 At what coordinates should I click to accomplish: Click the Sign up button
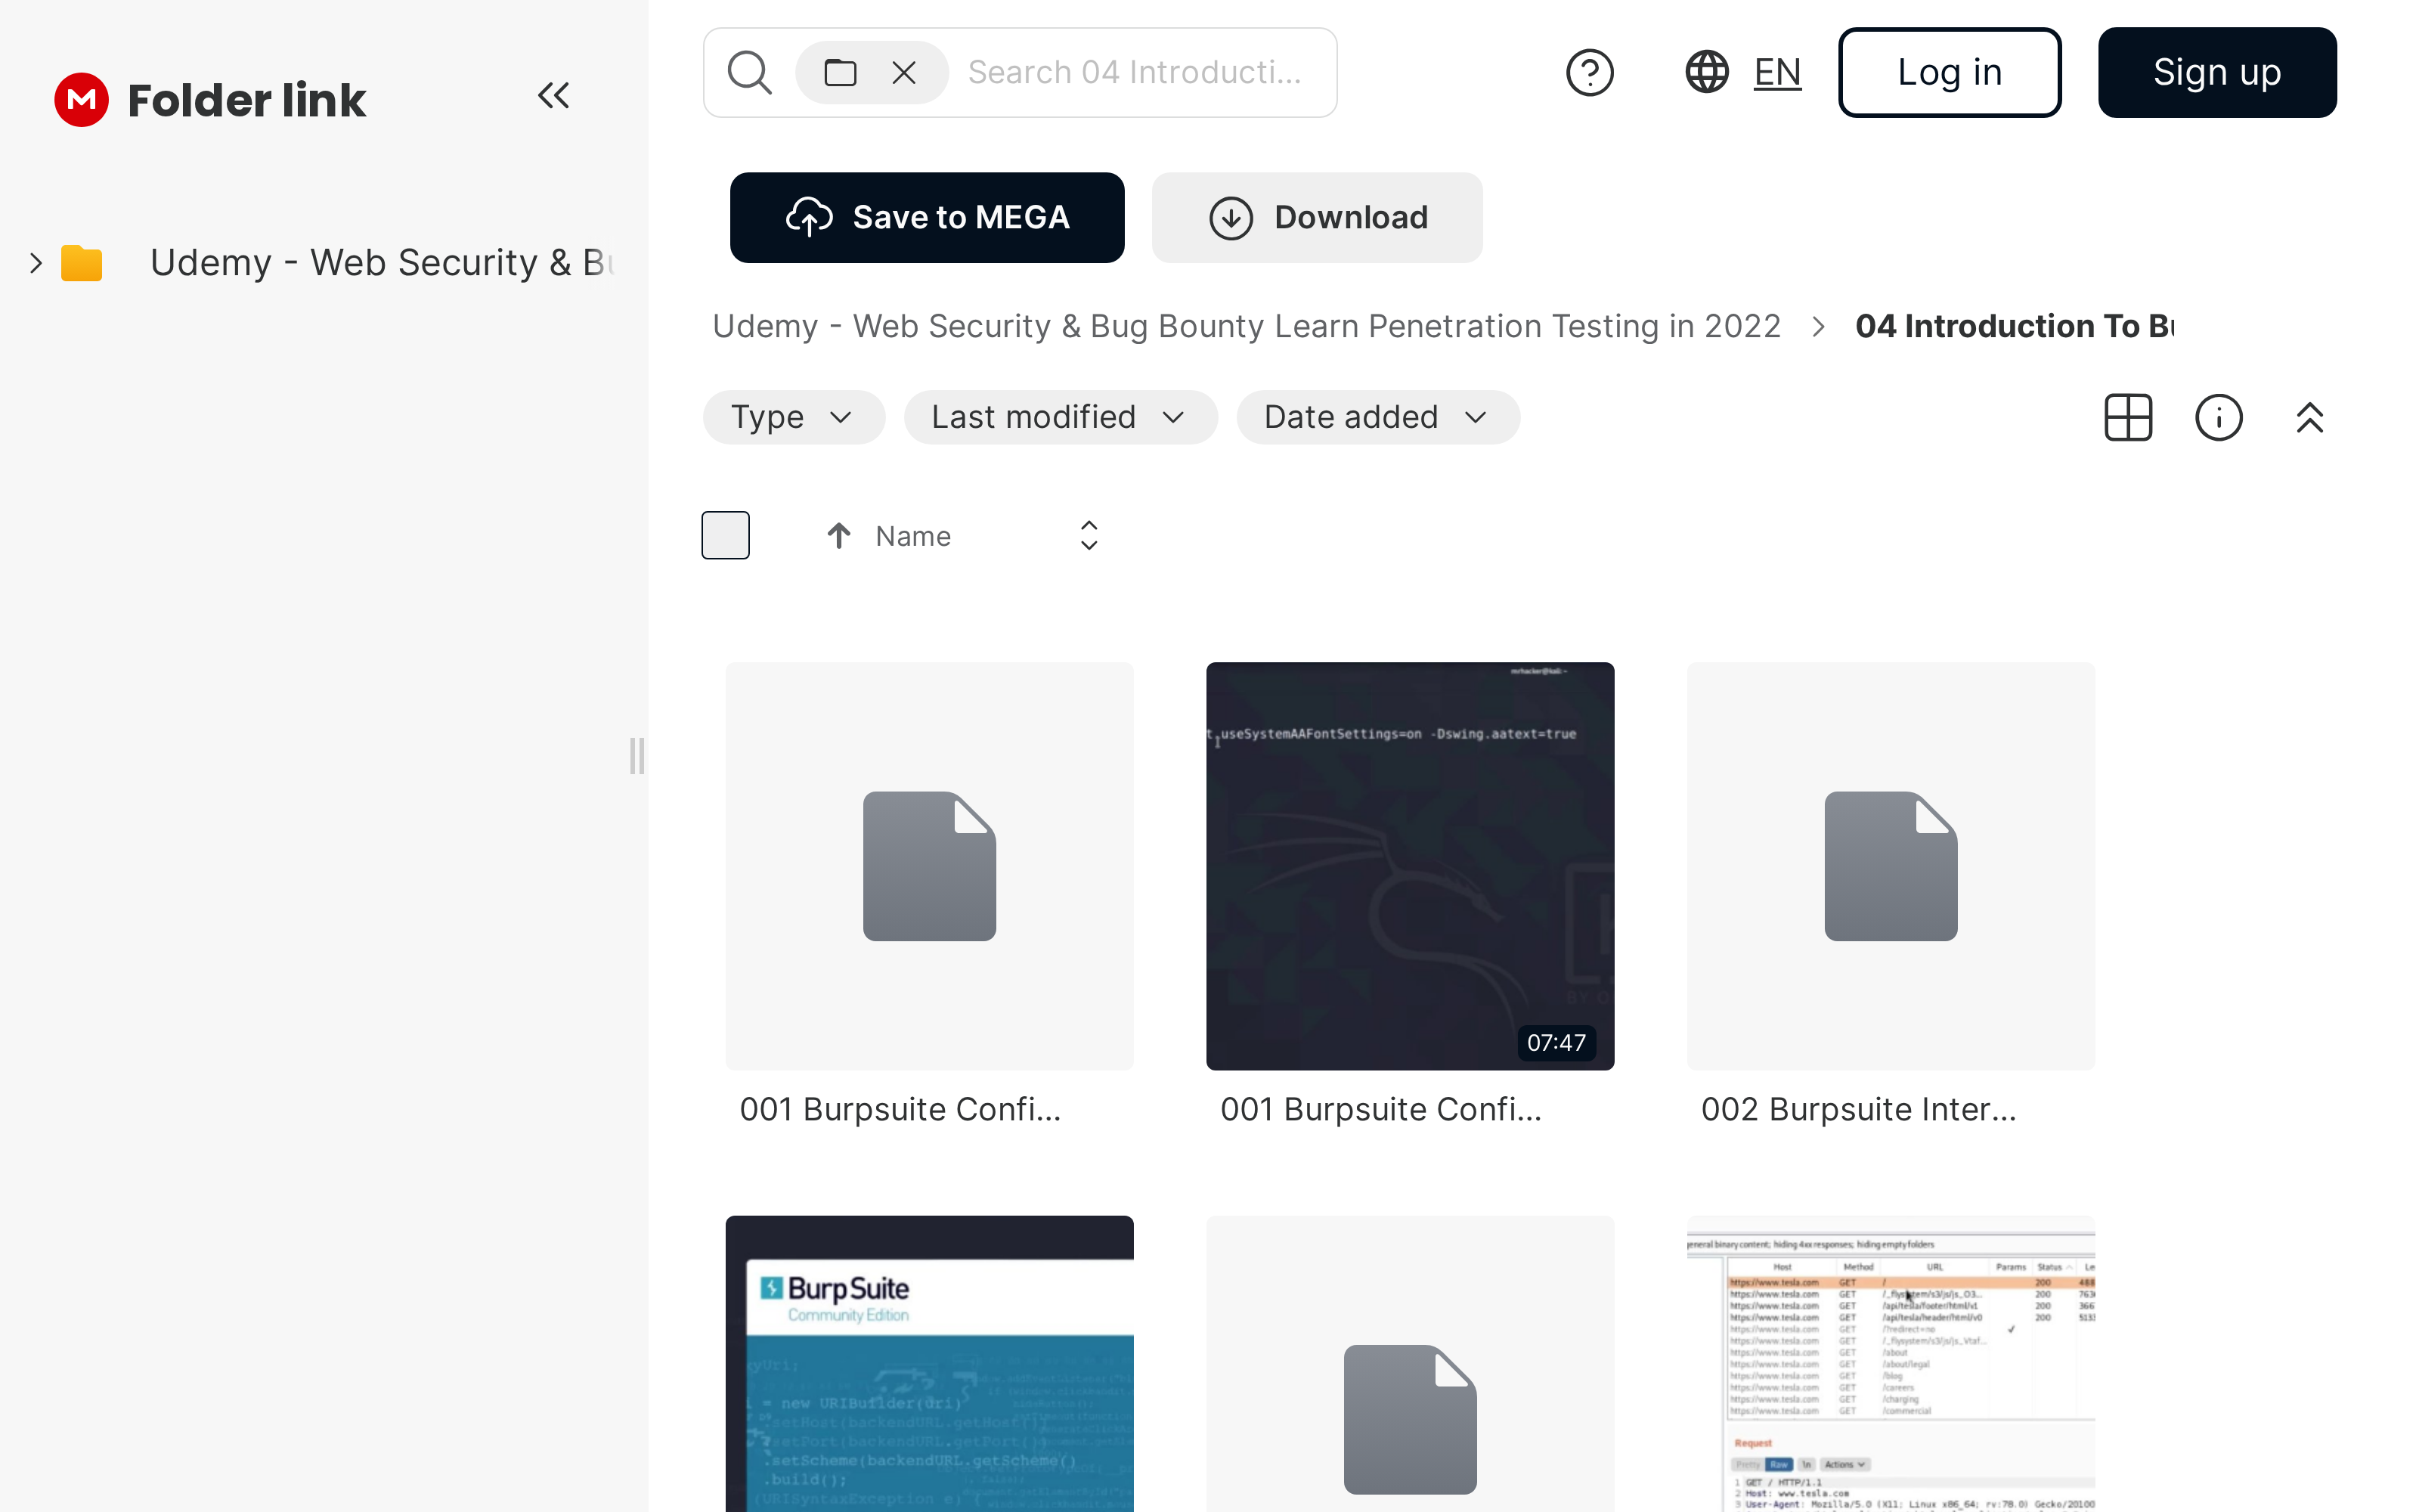(2217, 72)
